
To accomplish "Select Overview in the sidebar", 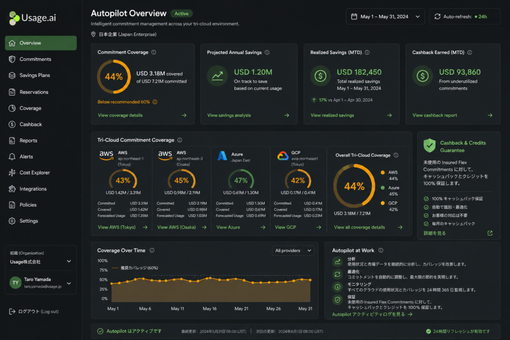I will 41,43.
